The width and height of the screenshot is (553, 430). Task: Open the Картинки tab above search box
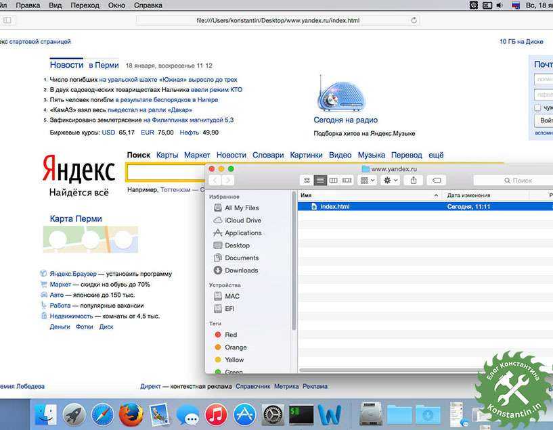coord(307,155)
